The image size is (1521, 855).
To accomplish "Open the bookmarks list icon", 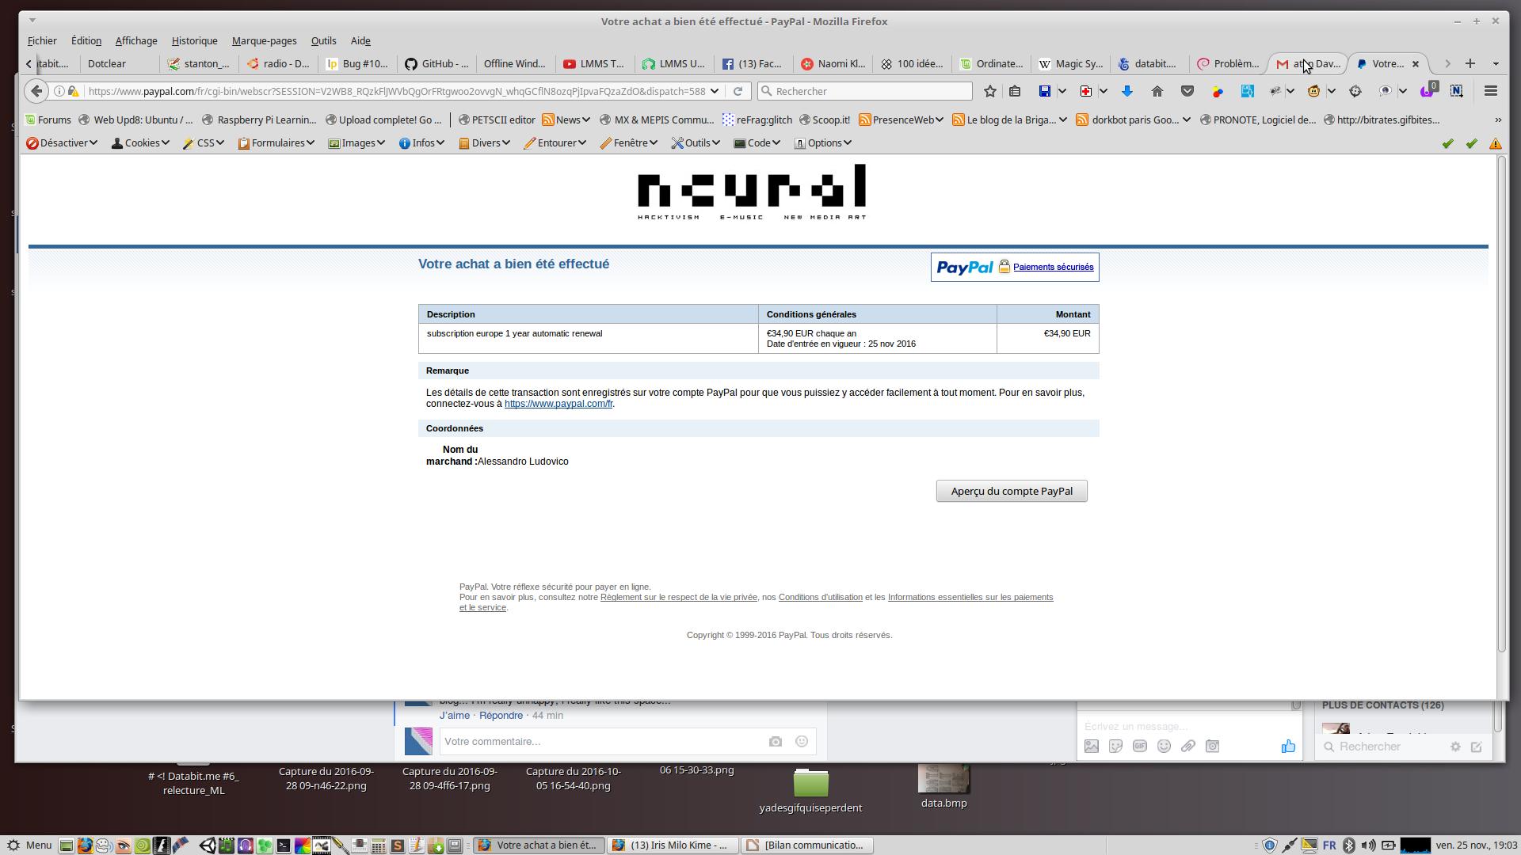I will 1015,91.
